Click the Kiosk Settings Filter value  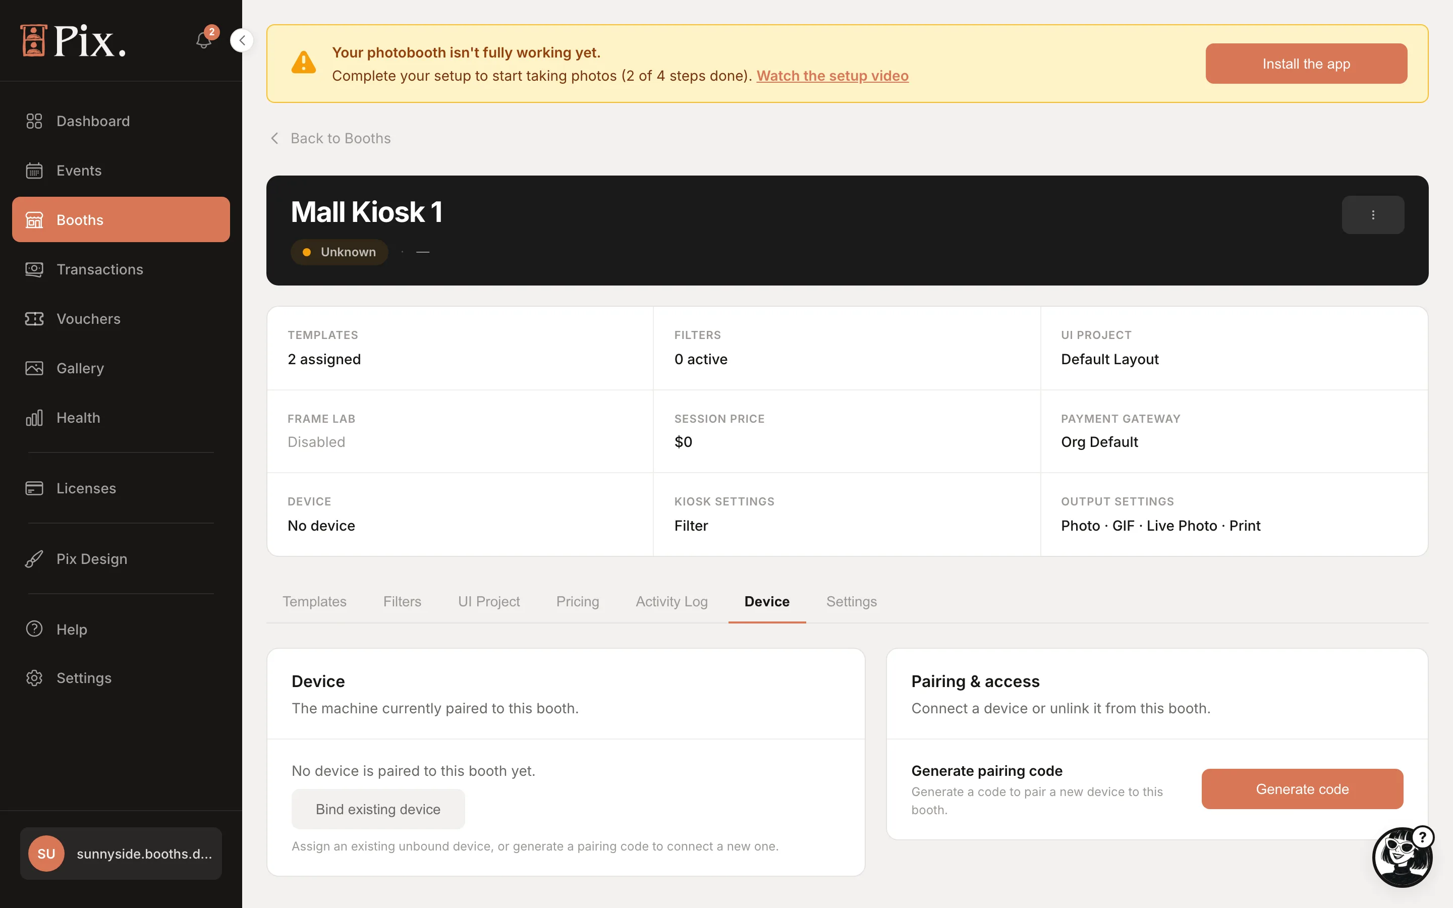(x=691, y=526)
